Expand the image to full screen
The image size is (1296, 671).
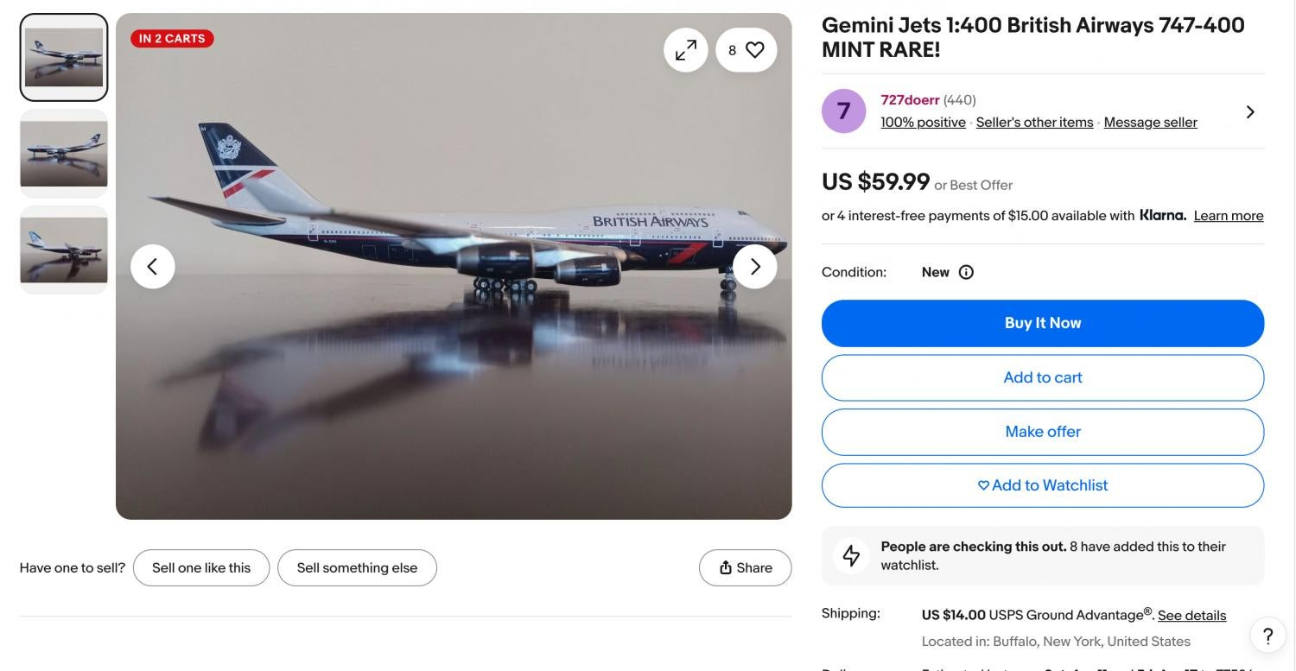[x=685, y=50]
